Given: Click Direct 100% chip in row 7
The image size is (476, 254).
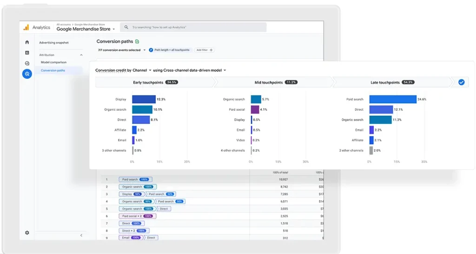Looking at the screenshot, I should pyautogui.click(x=132, y=223).
